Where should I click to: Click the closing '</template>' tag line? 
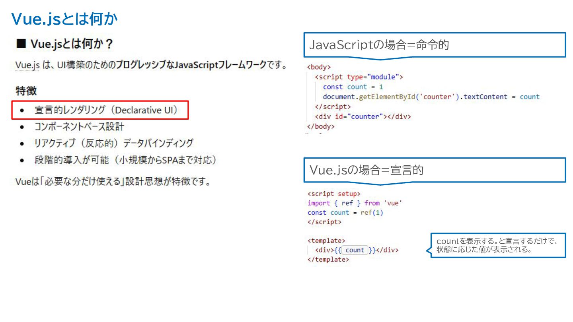pyautogui.click(x=328, y=260)
